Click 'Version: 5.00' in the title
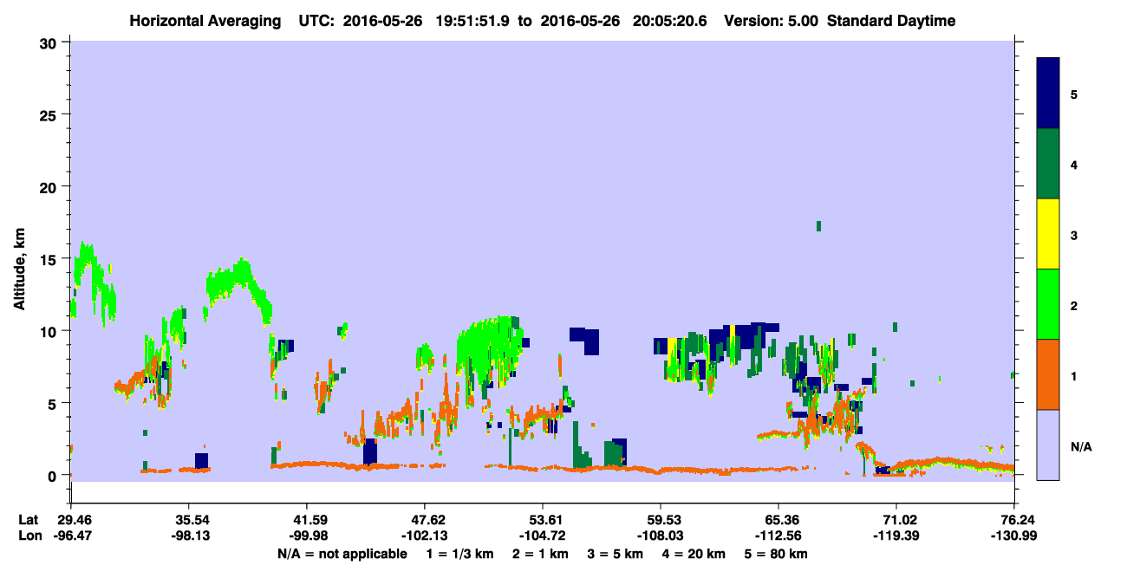The image size is (1127, 578). tap(772, 21)
